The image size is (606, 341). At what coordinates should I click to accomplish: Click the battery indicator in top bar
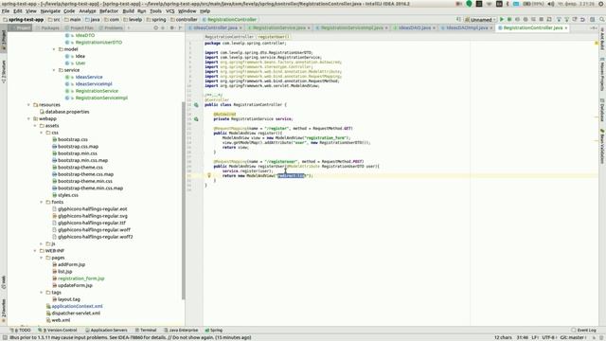pyautogui.click(x=532, y=4)
